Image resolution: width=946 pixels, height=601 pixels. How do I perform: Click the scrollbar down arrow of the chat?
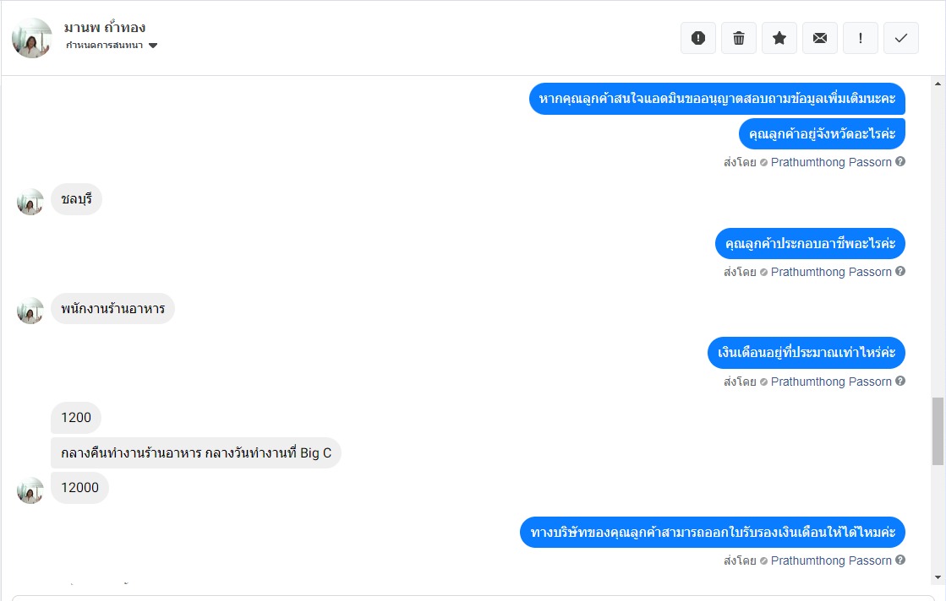click(x=938, y=577)
